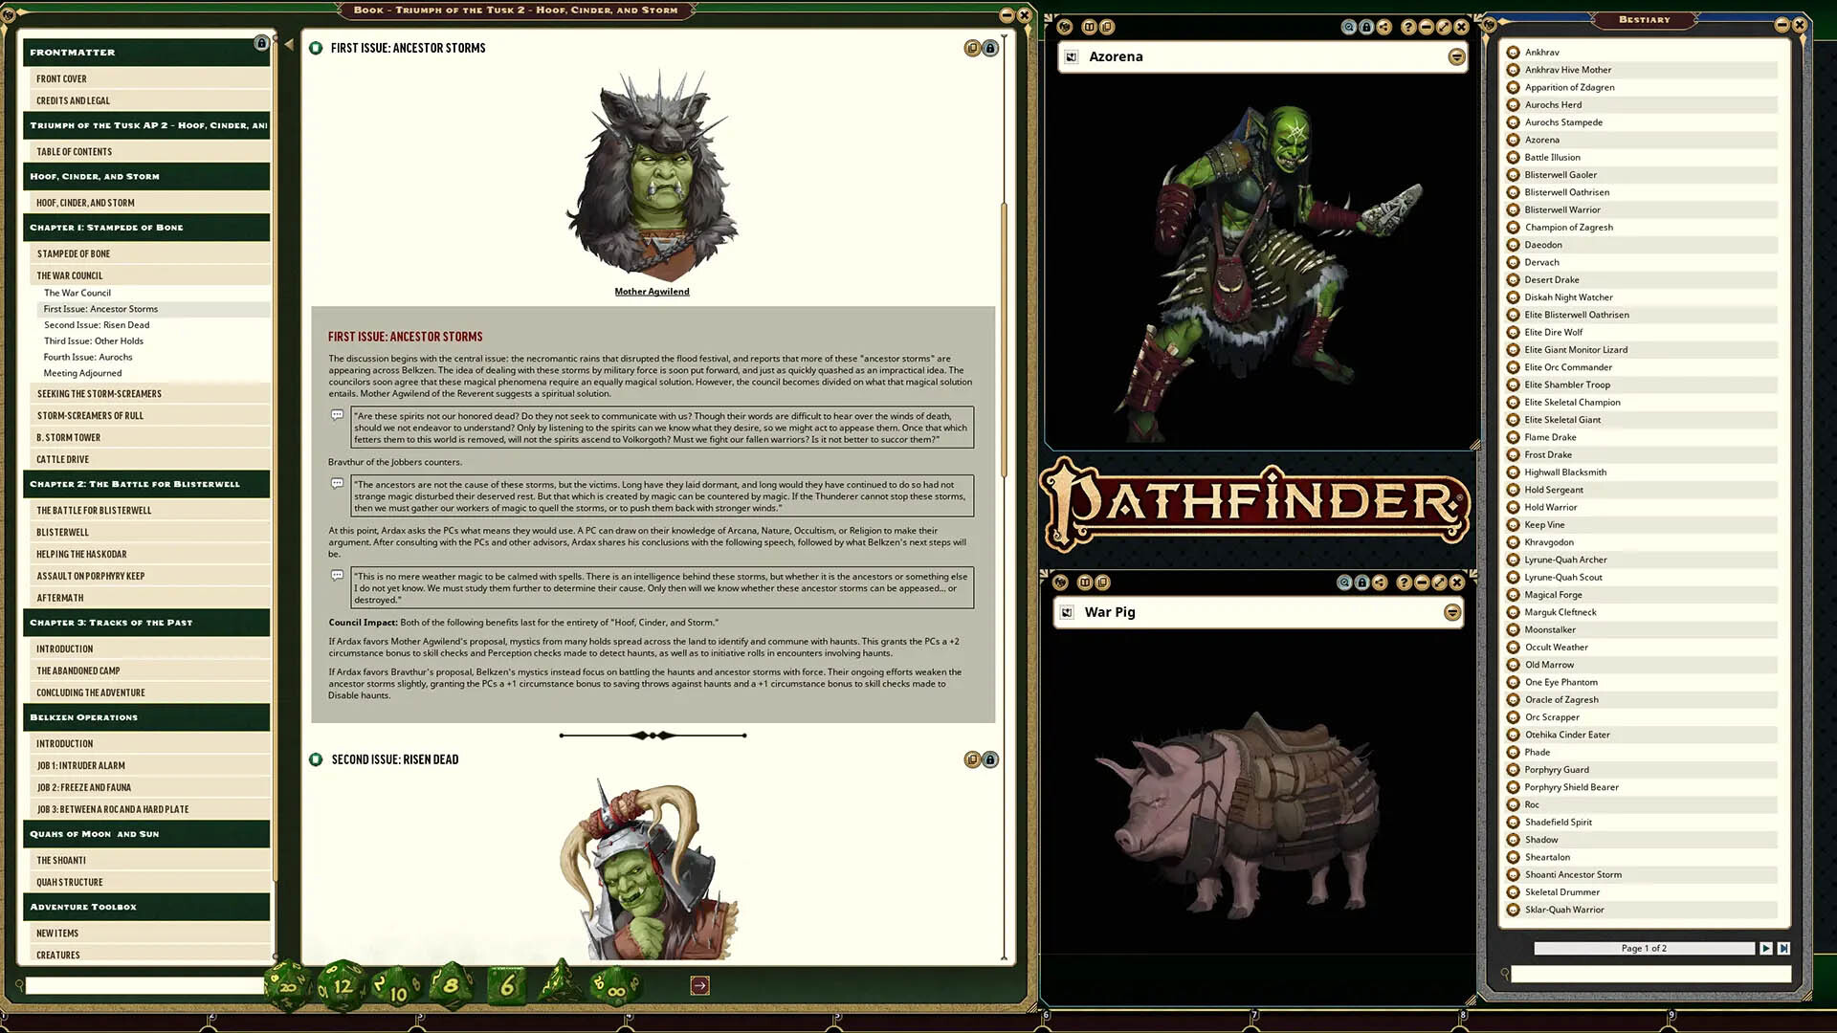Click the Mother Agwilend link under the portrait

tap(652, 292)
